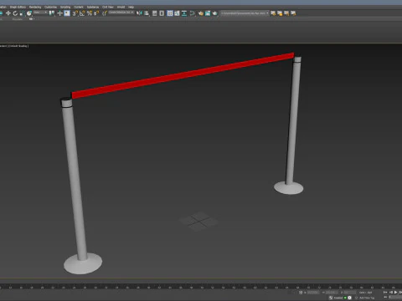Viewport: 402px width, 301px height.
Task: Select the red barrier tape object
Action: 183,75
